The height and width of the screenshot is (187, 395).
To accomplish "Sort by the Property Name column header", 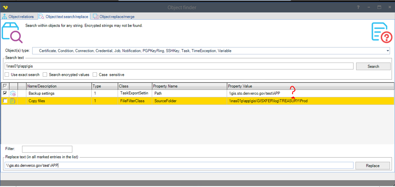I will [x=189, y=86].
